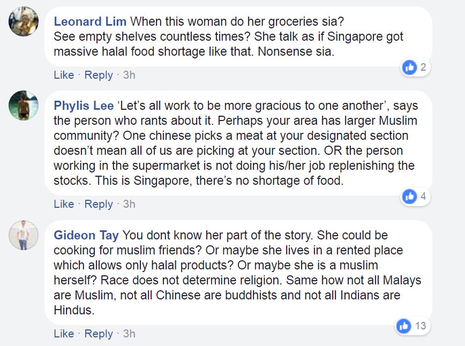Reply to Leonard Lim's comment

pos(99,75)
